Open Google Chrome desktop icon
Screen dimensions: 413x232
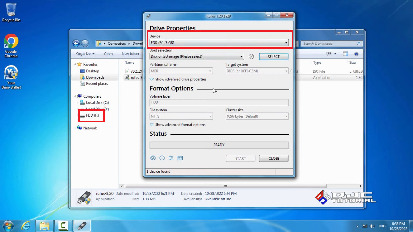click(11, 46)
